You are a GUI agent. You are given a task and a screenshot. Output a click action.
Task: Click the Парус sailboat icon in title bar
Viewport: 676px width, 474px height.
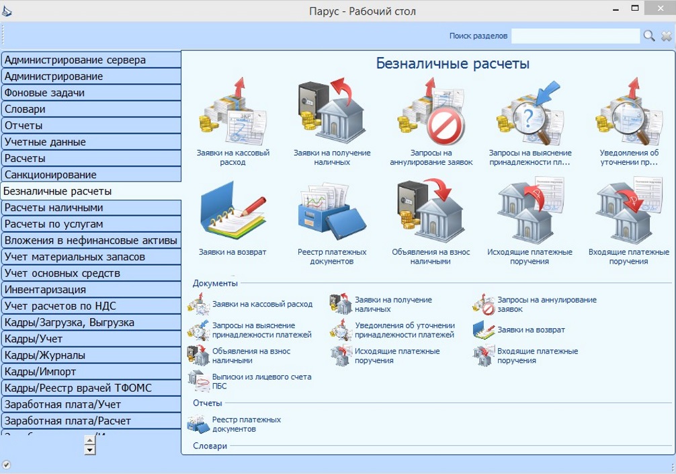coord(7,11)
